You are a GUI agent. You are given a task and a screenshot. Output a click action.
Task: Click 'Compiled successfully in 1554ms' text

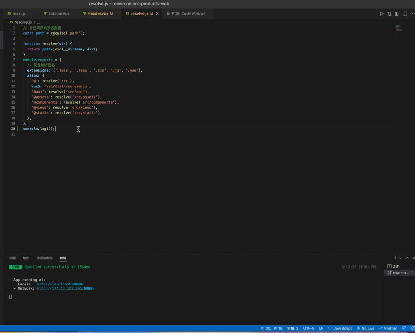coord(57,267)
